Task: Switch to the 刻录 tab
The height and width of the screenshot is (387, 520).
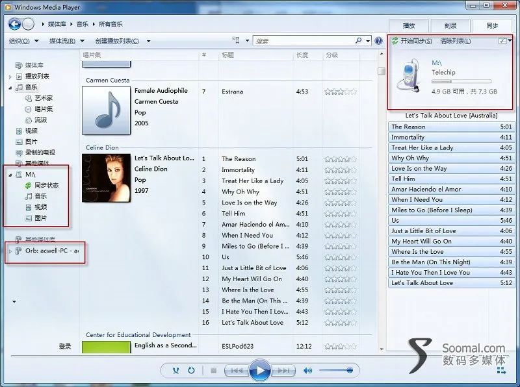Action: click(450, 25)
